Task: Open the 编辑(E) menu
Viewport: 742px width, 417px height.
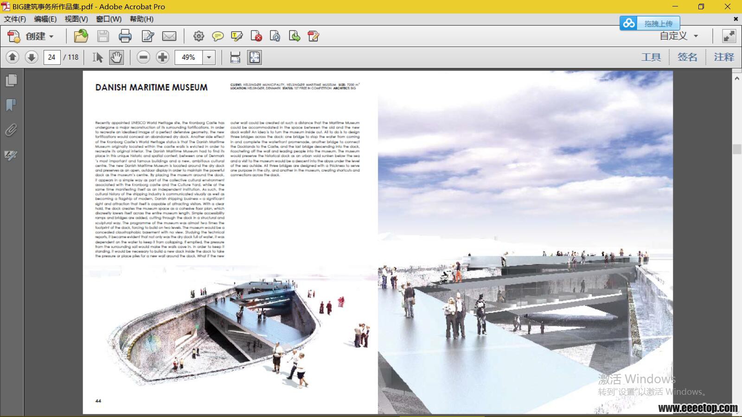Action: tap(45, 19)
